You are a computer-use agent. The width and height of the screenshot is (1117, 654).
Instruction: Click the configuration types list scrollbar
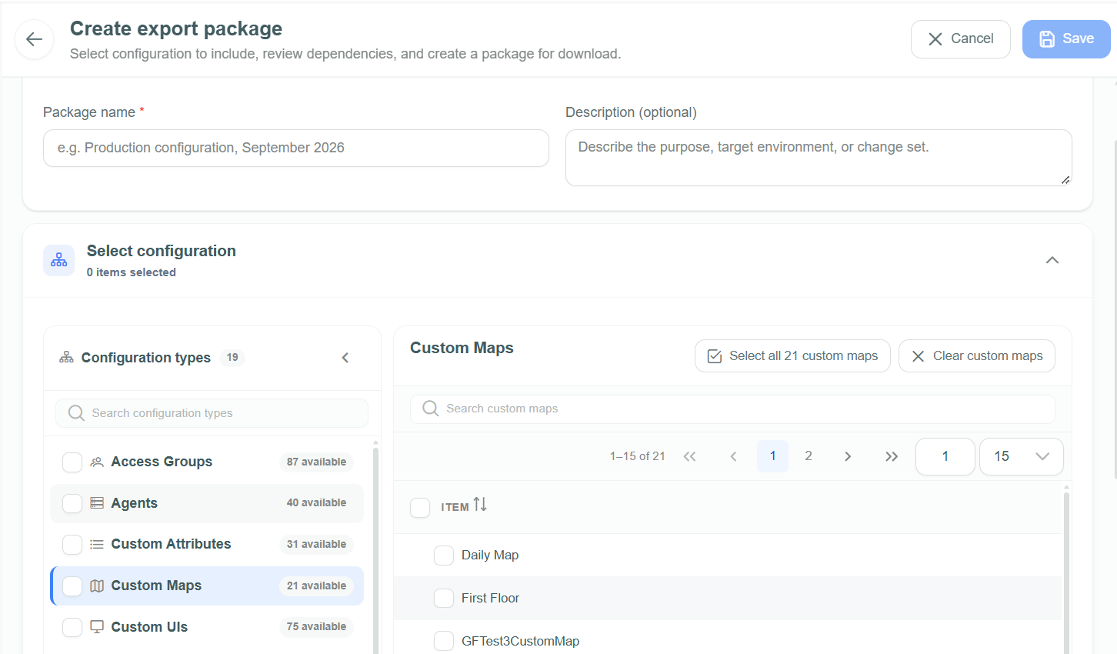[375, 550]
